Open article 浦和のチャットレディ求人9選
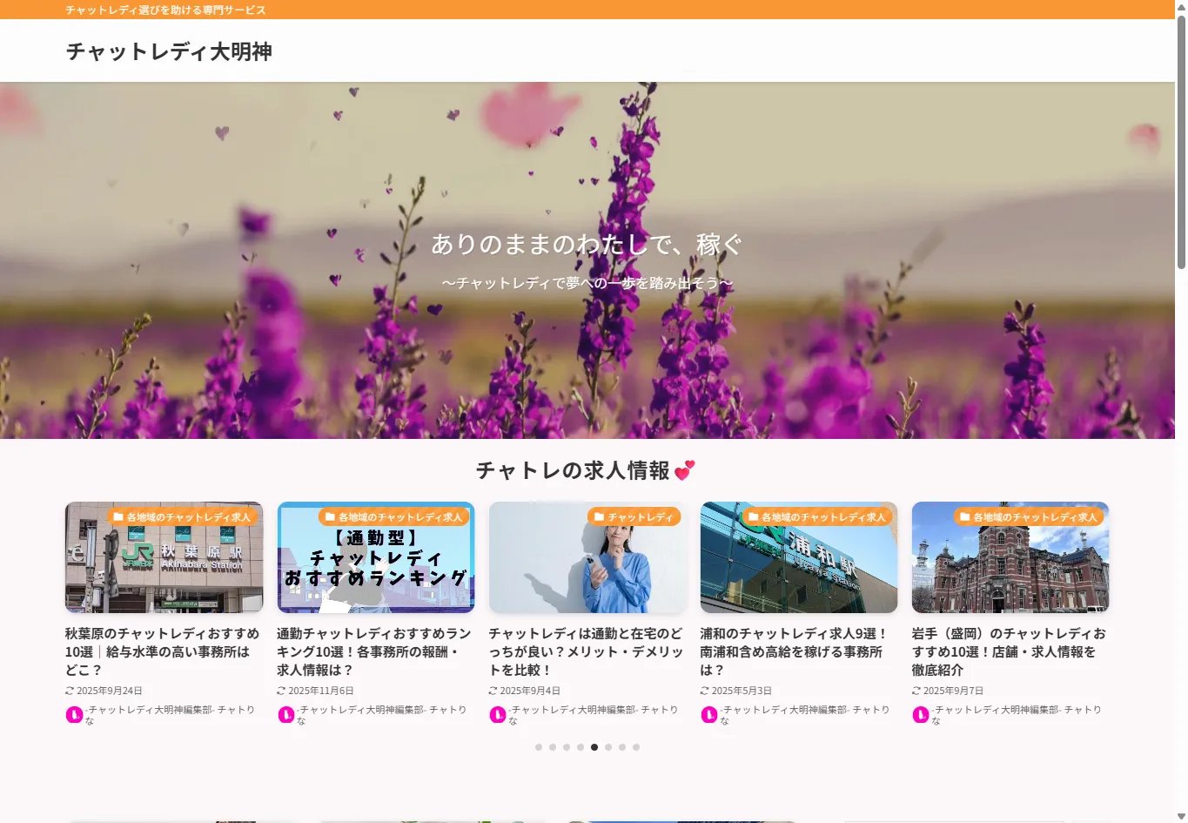The height and width of the screenshot is (823, 1188). (x=792, y=651)
